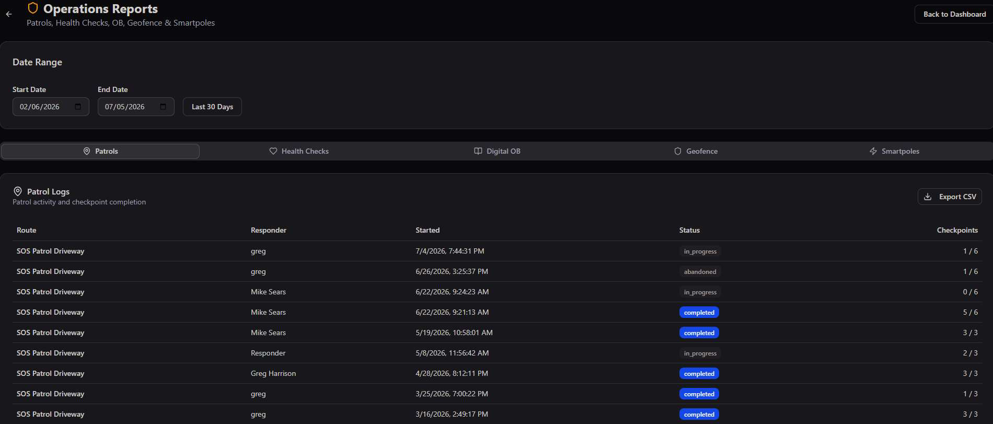Click the book icon on Digital OB tab

[478, 151]
